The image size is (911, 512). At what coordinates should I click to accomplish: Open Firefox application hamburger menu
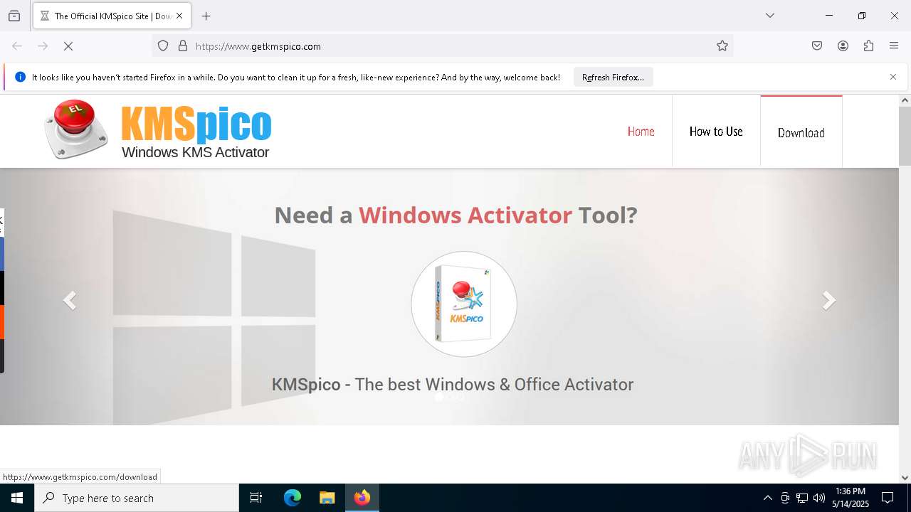(894, 46)
